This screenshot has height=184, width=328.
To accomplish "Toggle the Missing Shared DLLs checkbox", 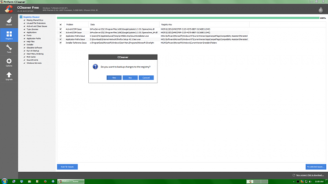I will pos(24,20).
